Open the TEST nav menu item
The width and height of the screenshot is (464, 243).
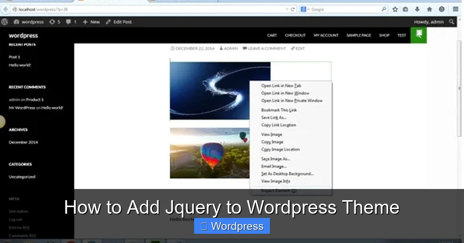pos(401,35)
